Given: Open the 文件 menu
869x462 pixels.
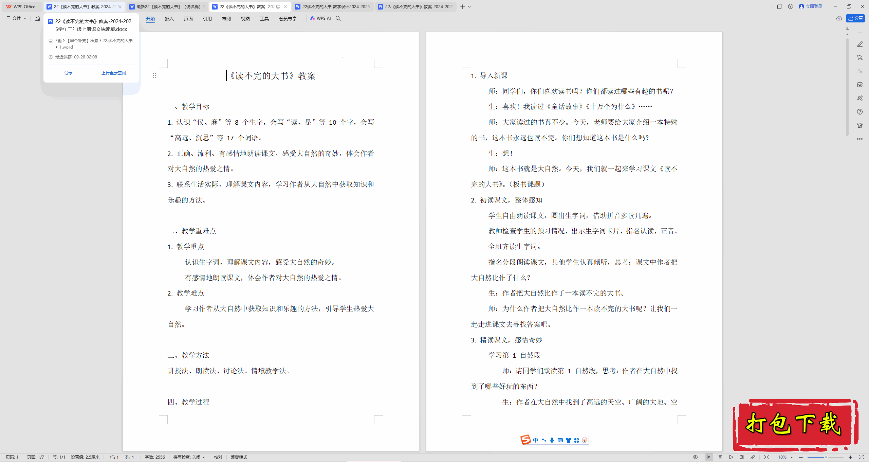Looking at the screenshot, I should coord(16,18).
